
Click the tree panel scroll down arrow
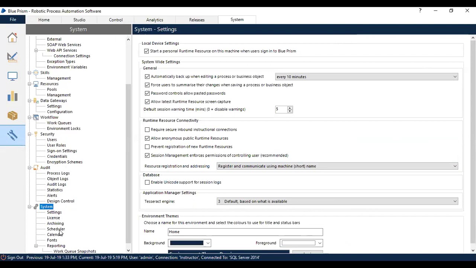pyautogui.click(x=128, y=251)
